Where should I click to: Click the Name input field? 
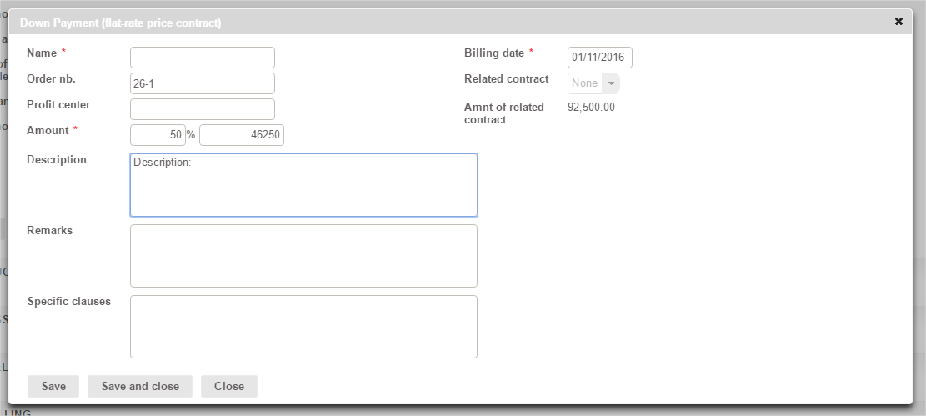point(203,58)
